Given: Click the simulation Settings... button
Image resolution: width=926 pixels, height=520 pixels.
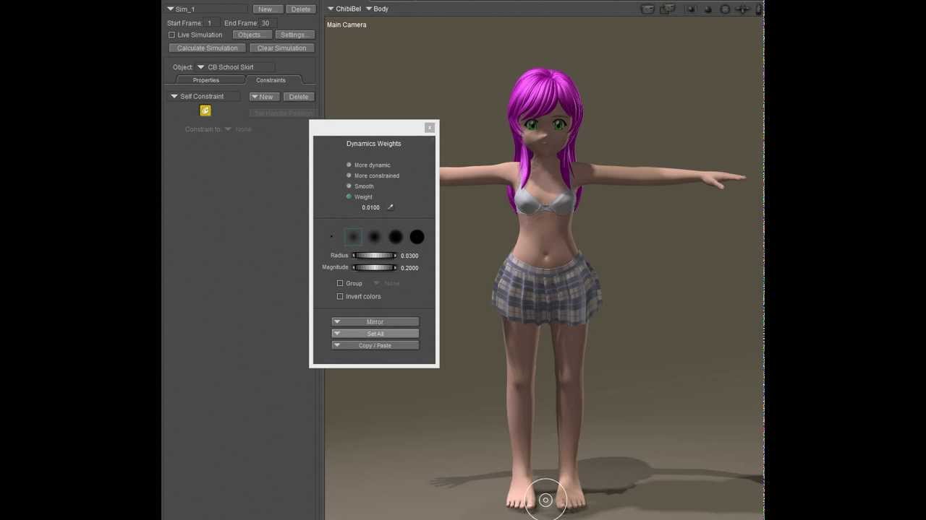Looking at the screenshot, I should [x=294, y=35].
